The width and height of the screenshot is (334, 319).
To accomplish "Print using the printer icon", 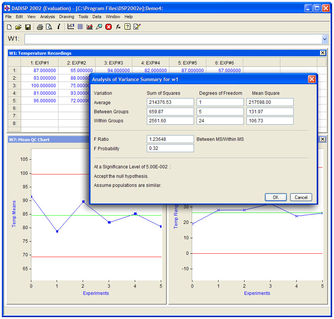I will 40,27.
